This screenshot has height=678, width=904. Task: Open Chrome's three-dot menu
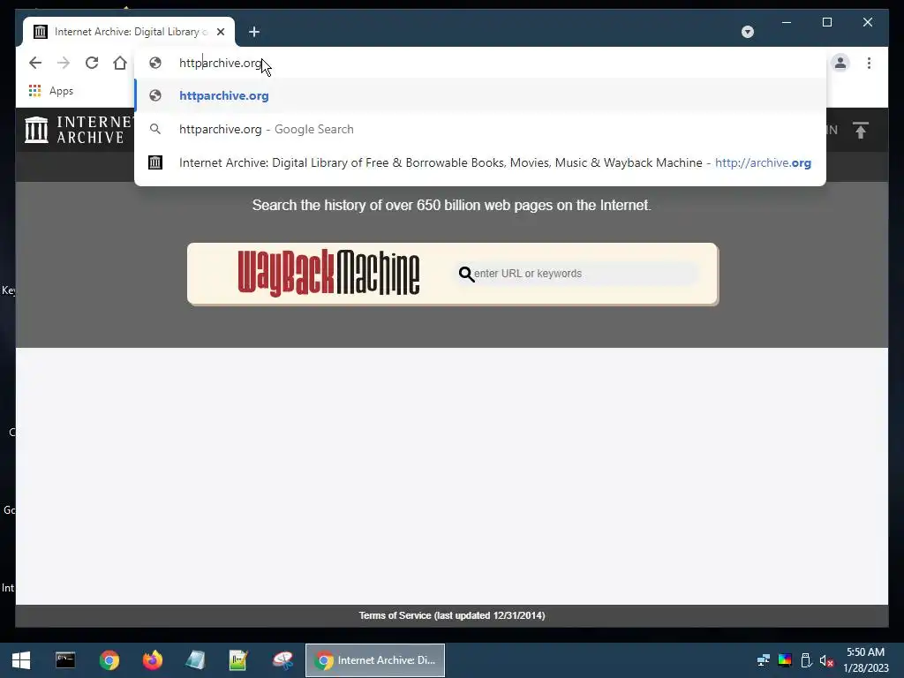point(869,63)
